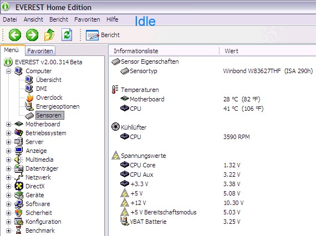Viewport: 316px width, 236px height.
Task: Click the DirectX icon in the tree
Action: 19,186
